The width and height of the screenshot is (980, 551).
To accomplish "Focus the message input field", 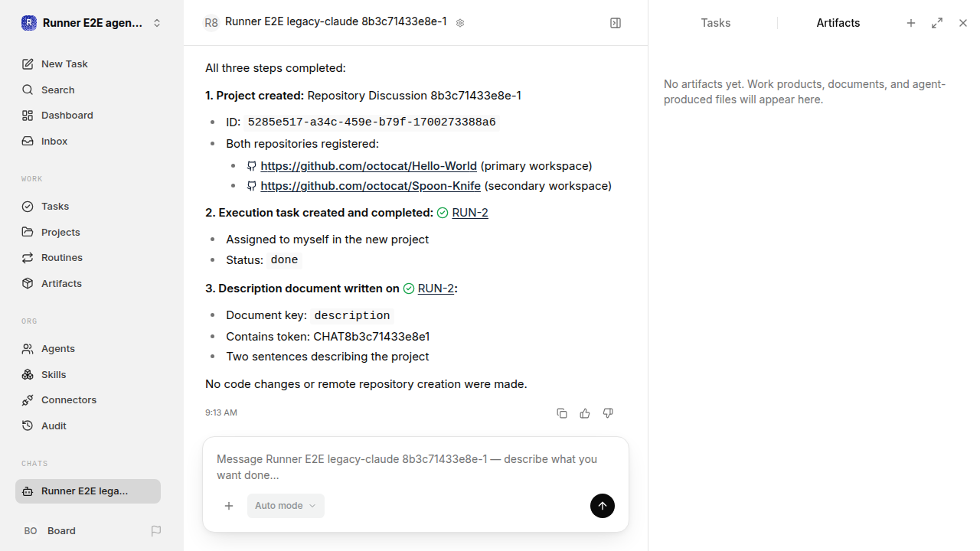I will click(x=416, y=467).
